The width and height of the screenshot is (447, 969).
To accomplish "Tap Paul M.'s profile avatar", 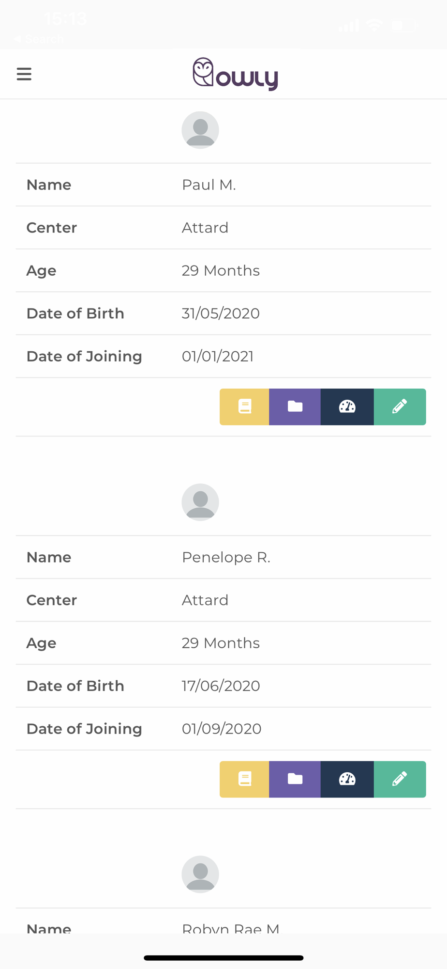I will coord(200,130).
